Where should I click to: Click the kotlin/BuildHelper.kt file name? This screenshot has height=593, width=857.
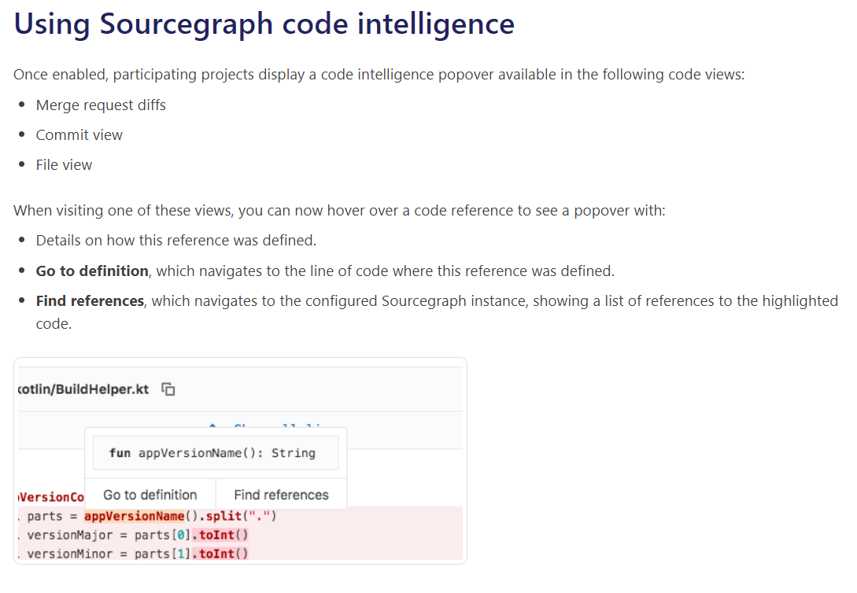[83, 389]
